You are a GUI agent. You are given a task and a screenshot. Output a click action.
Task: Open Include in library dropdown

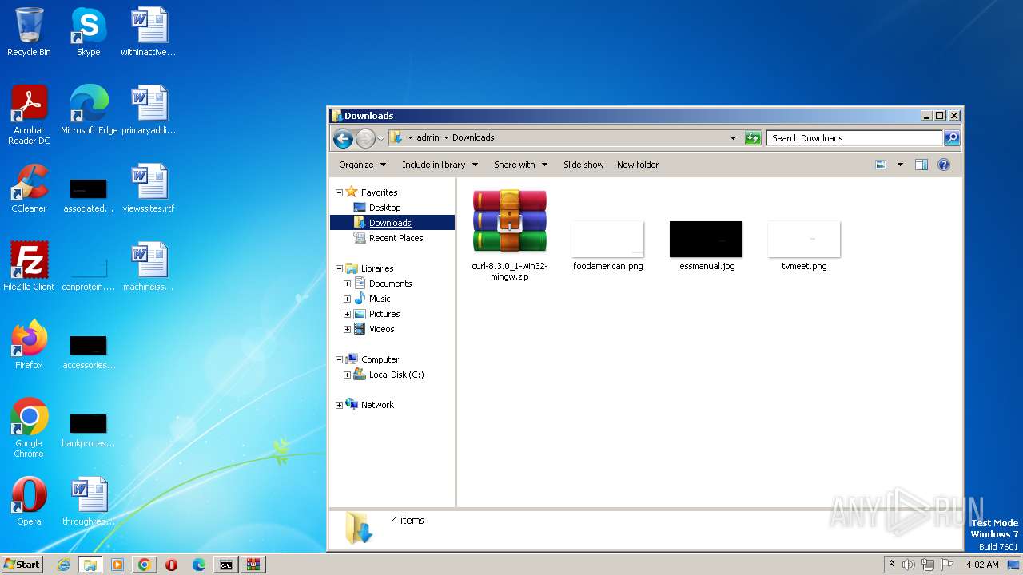pyautogui.click(x=440, y=165)
